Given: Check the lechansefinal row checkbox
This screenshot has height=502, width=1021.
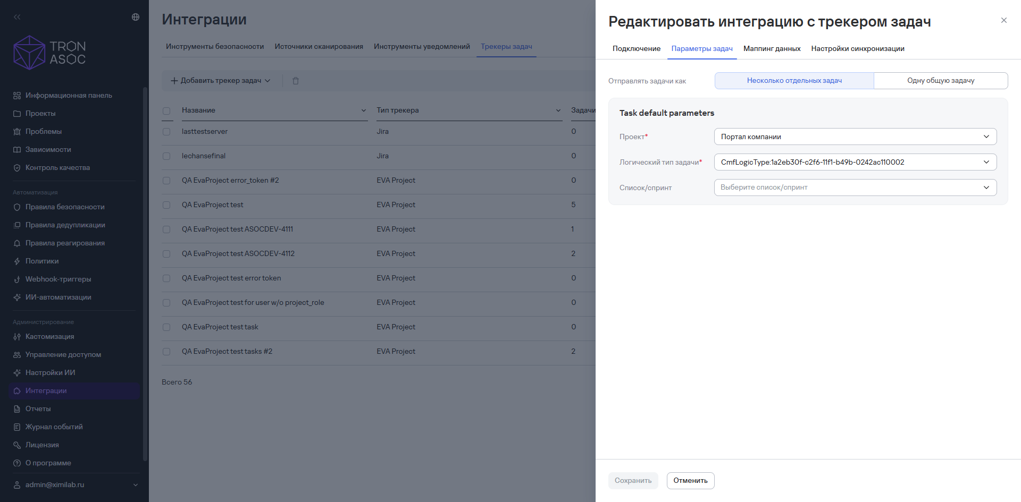Looking at the screenshot, I should pos(166,156).
